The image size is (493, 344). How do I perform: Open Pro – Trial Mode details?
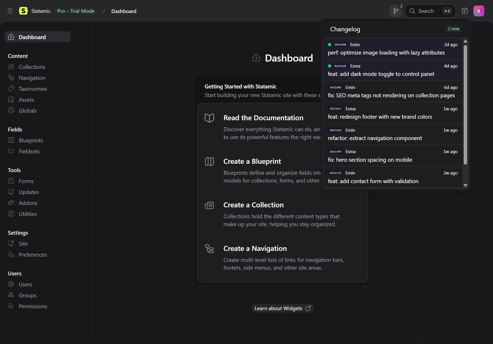(76, 11)
